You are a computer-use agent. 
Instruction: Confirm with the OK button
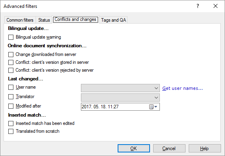(134, 149)
